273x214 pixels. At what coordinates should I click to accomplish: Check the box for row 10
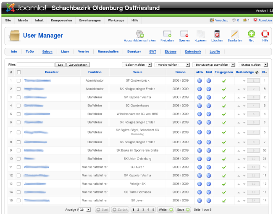(x=18, y=159)
